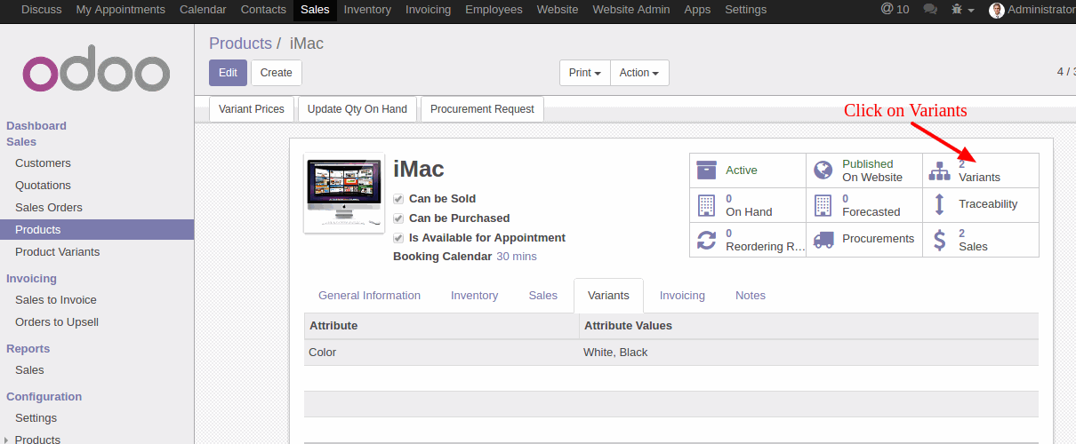Open the conversations chat bubble icon

coord(930,10)
